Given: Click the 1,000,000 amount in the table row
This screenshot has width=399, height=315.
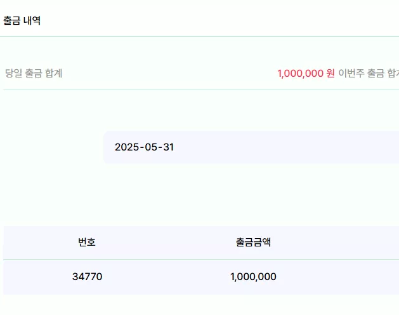Looking at the screenshot, I should pyautogui.click(x=253, y=276).
